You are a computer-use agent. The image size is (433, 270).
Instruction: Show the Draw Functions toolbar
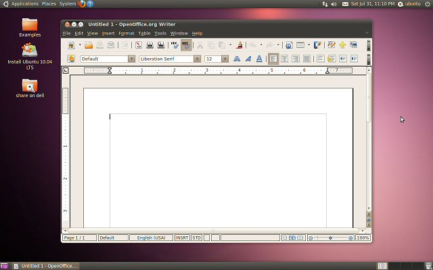pyautogui.click(x=317, y=45)
